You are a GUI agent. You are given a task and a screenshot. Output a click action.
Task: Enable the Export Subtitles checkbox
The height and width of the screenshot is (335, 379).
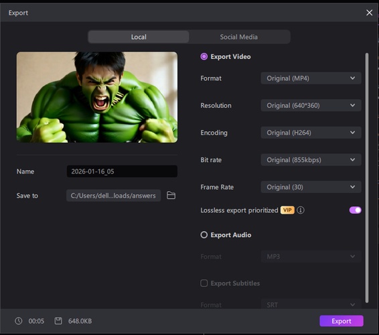pos(204,283)
